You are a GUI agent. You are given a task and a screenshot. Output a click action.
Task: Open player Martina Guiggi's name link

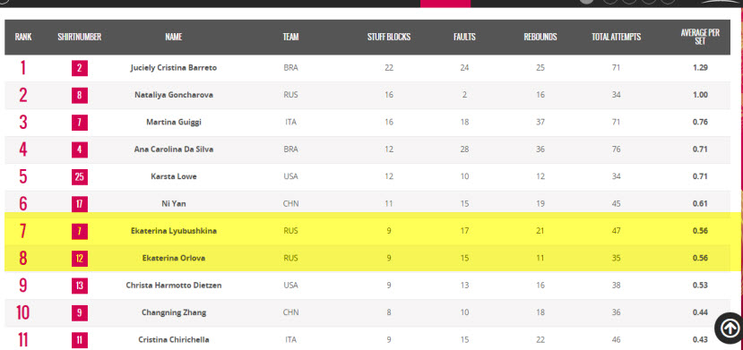pos(174,122)
